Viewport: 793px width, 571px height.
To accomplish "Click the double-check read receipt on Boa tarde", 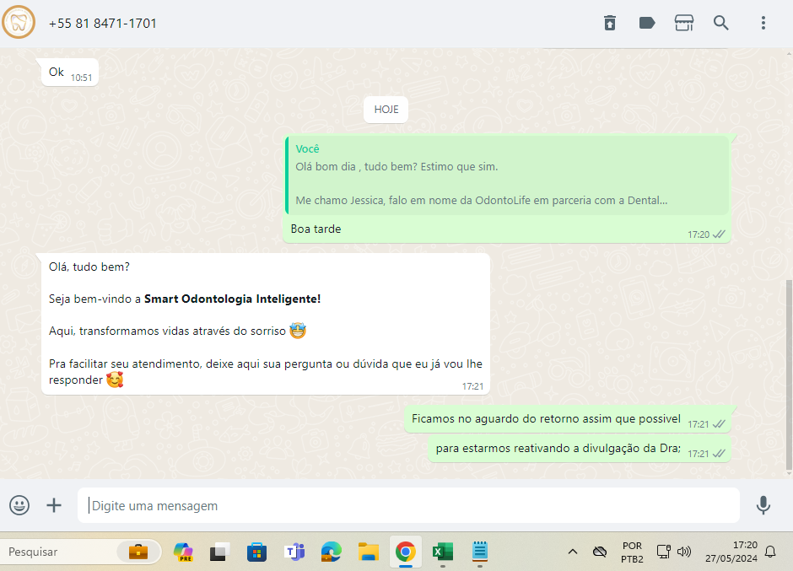I will pyautogui.click(x=719, y=234).
